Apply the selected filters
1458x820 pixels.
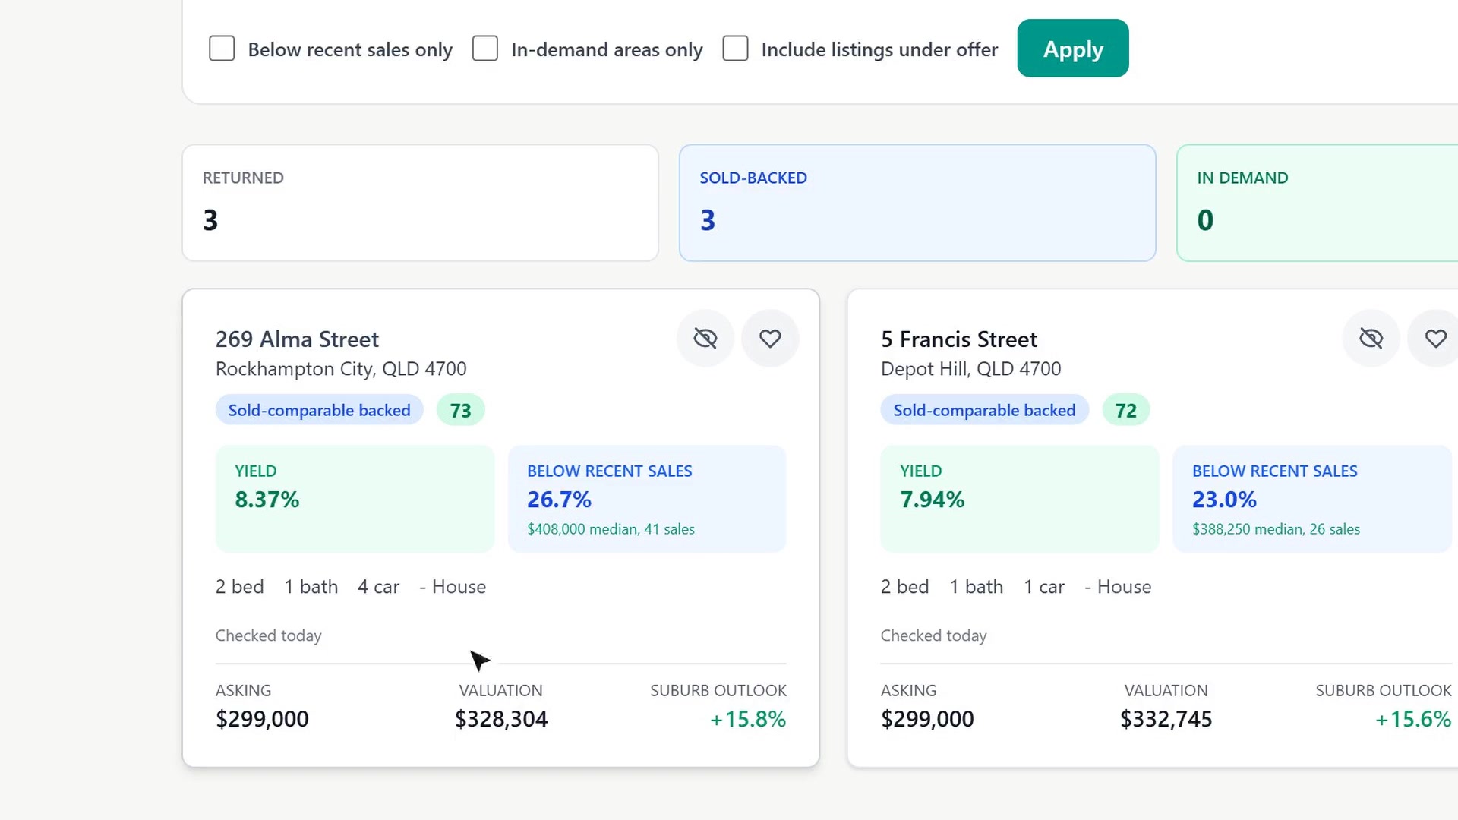1072,49
